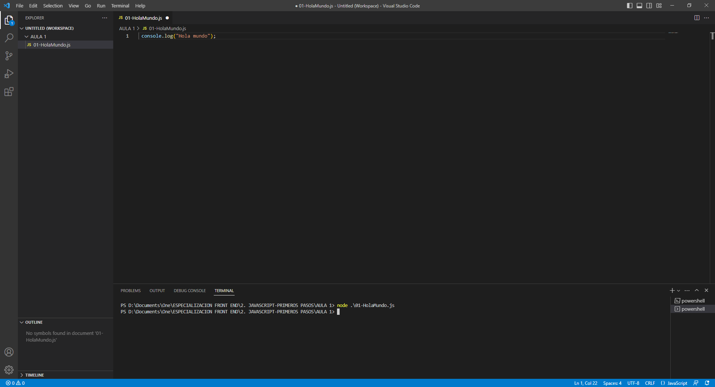715x387 pixels.
Task: Open Explorer Views and More Actions ellipsis
Action: (105, 18)
